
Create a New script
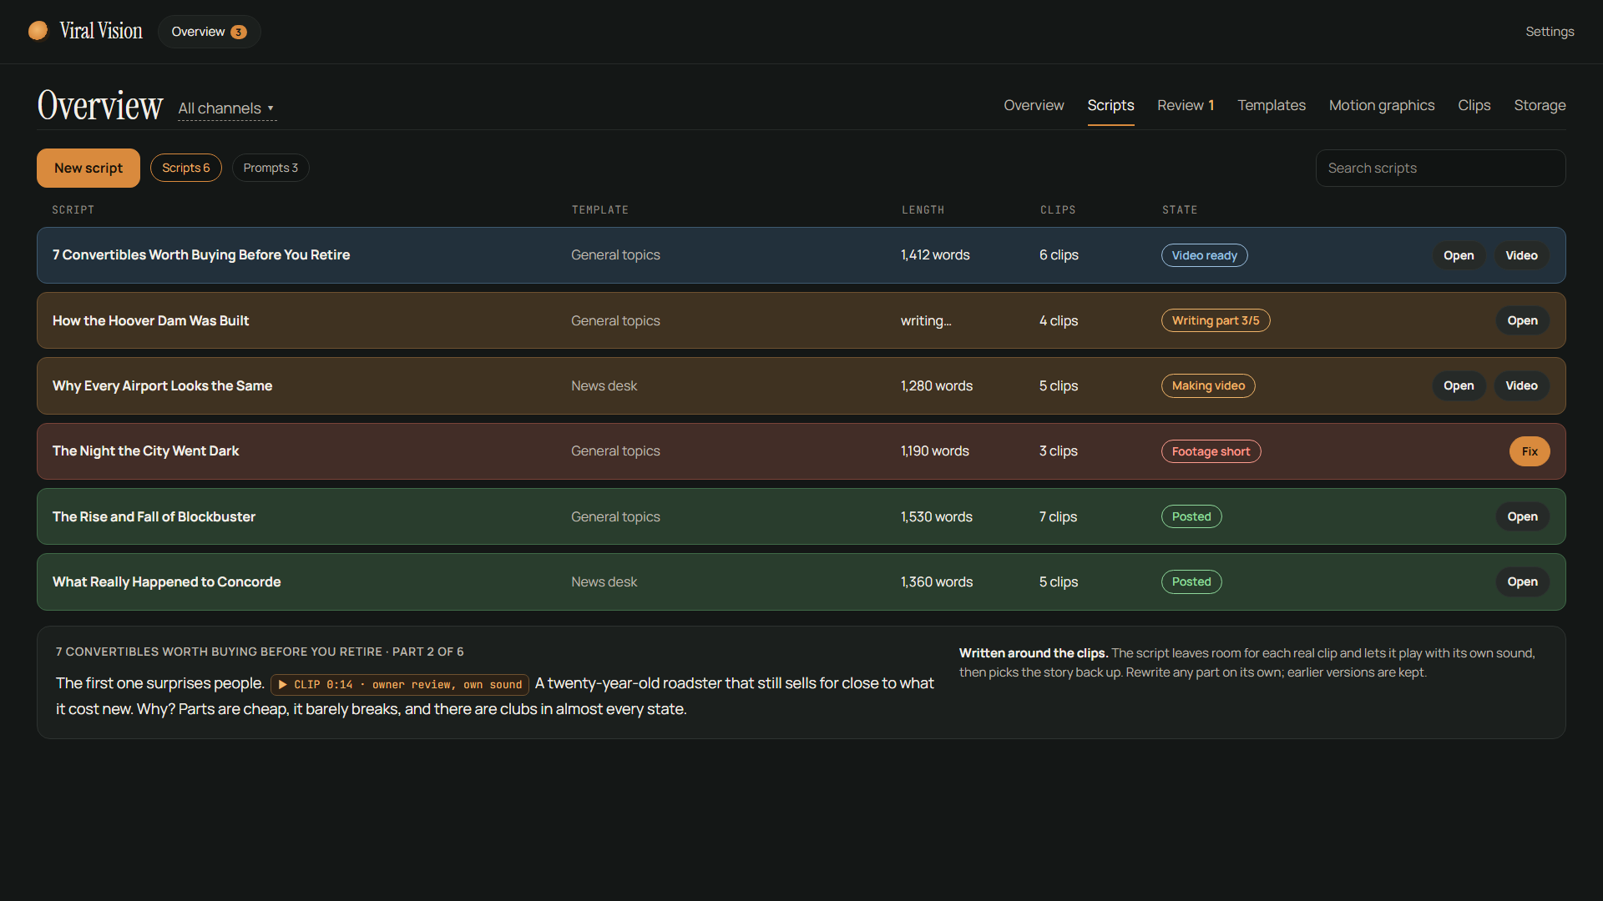click(x=88, y=168)
